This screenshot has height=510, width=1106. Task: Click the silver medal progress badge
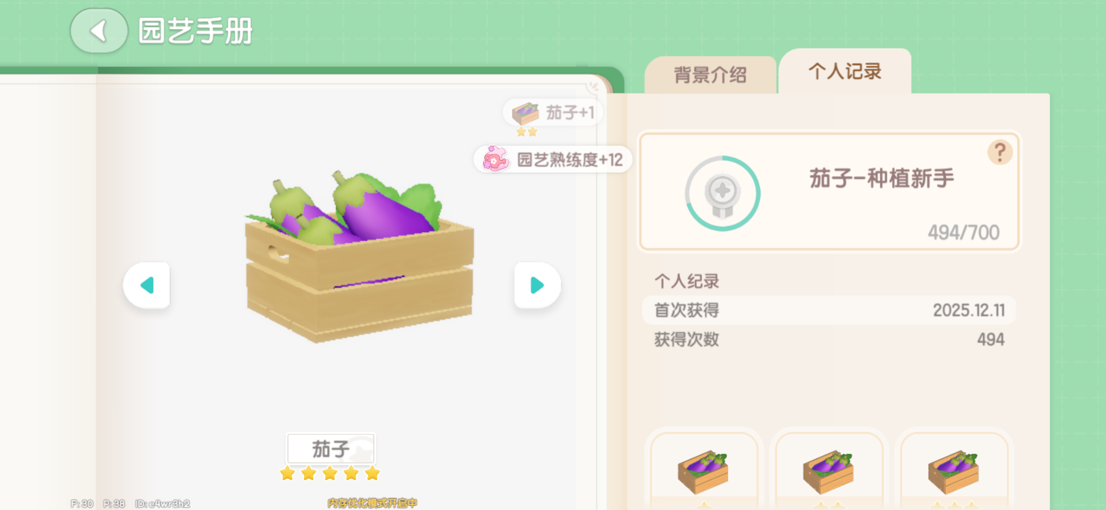723,193
